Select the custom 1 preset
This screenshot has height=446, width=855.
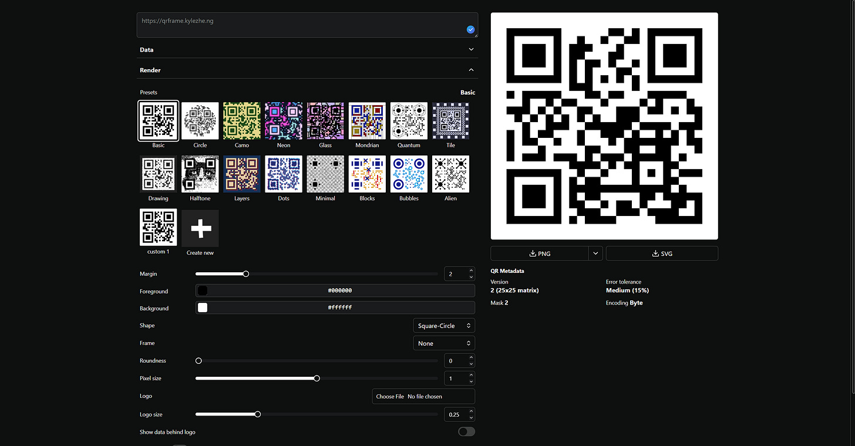[x=159, y=228]
